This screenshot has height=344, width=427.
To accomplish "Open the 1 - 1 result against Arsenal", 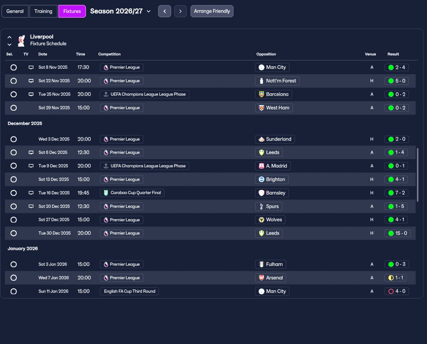I will tap(396, 278).
